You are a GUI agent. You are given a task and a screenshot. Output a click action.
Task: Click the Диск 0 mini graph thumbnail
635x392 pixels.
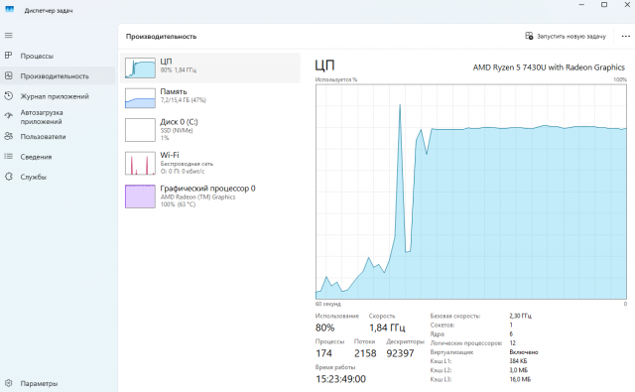click(x=140, y=130)
